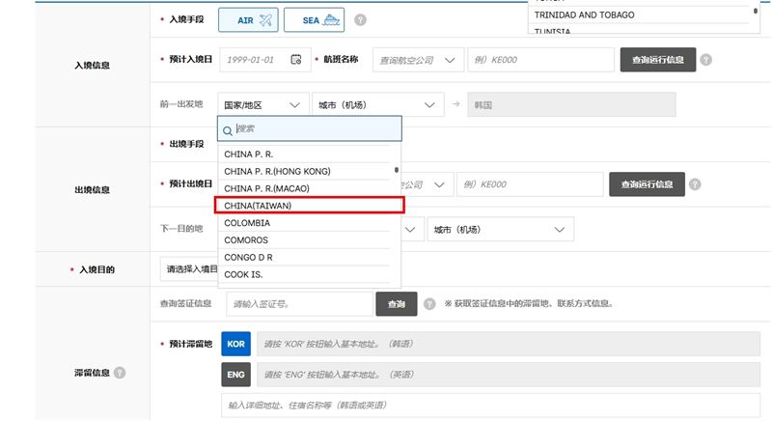Open help icon next to SEA button
The image size is (772, 421).
[x=360, y=20]
